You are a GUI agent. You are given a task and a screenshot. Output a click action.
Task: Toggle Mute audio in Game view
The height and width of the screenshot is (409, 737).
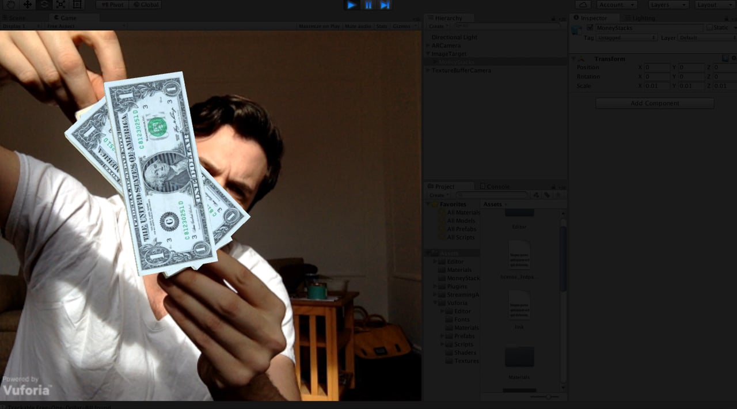click(x=358, y=26)
